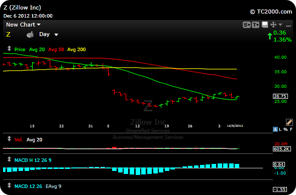Click the 40.00 price scale label

(280, 57)
